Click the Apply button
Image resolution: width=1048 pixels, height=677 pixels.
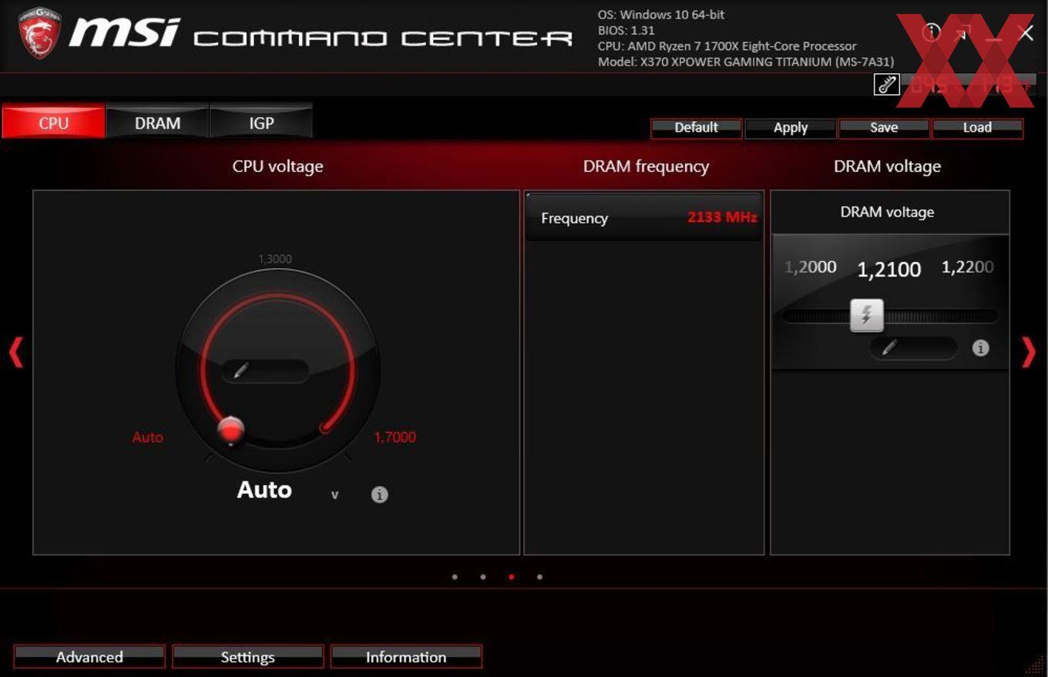click(x=791, y=128)
